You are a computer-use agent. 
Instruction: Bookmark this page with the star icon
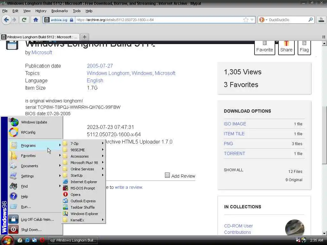(x=246, y=20)
